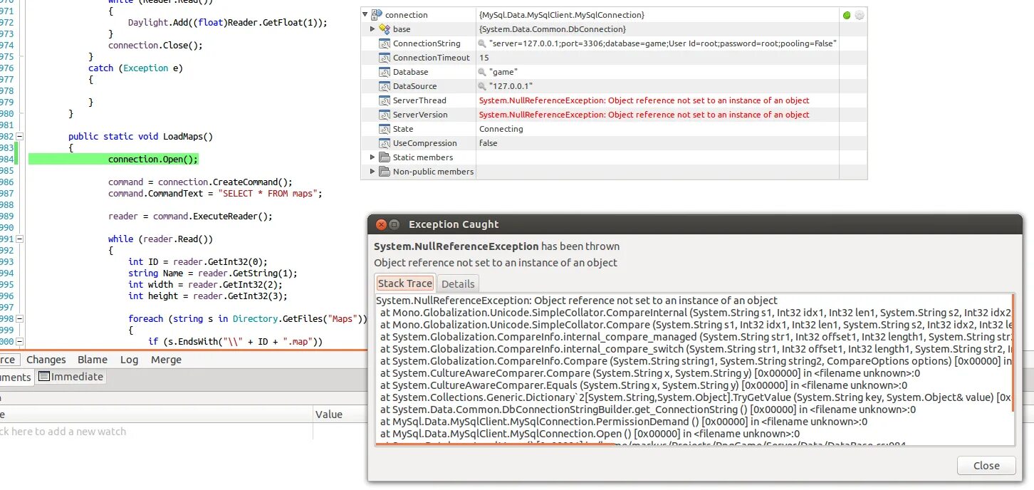
Task: Click the gray window button beside close in Exception Caught
Action: pos(395,224)
